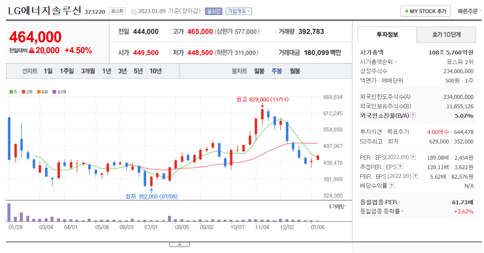Screen dimensions: 484x253
Task: Click the calendar clock icon beside date
Action: click(134, 12)
